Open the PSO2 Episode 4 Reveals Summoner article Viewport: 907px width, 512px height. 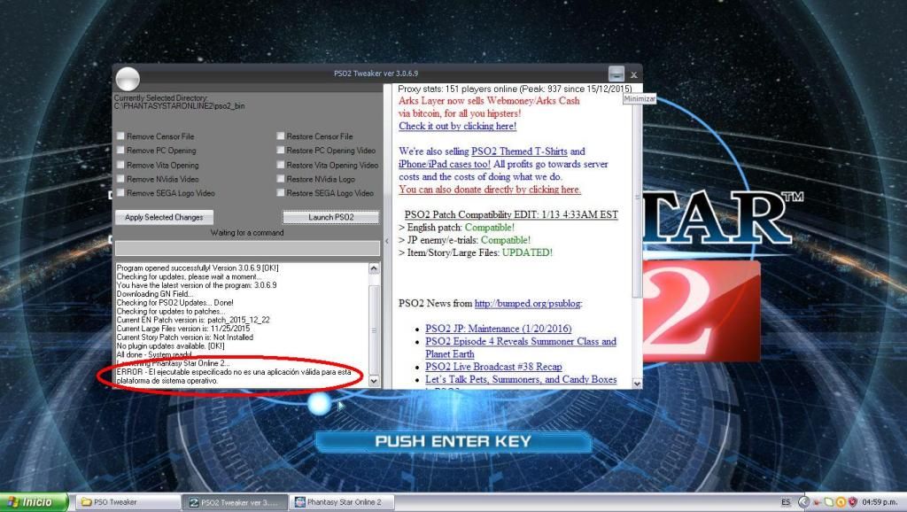(521, 347)
